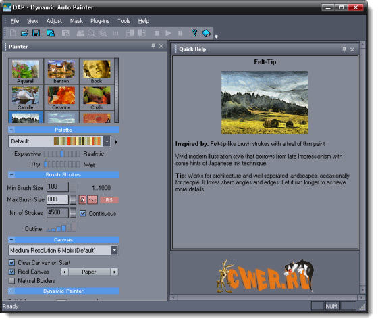Click the right layout panel icon

click(x=142, y=33)
